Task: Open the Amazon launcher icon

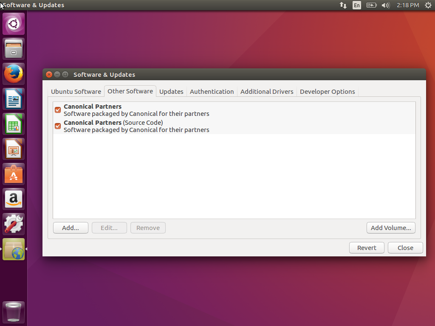Action: [14, 199]
